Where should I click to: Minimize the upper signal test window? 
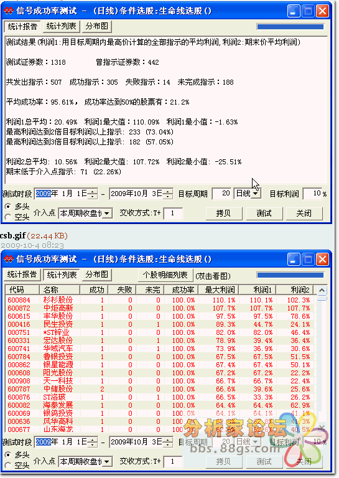(x=294, y=11)
